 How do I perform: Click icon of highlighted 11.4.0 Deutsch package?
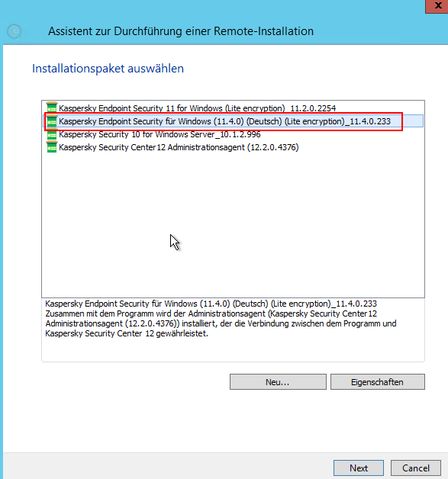pyautogui.click(x=52, y=121)
